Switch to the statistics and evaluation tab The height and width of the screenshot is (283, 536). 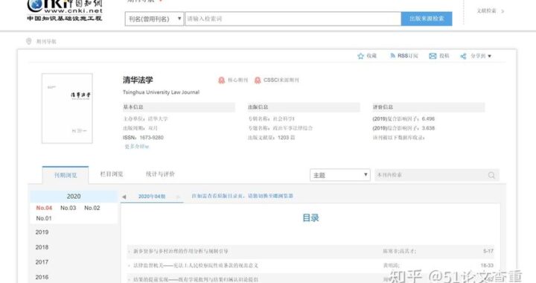click(160, 174)
